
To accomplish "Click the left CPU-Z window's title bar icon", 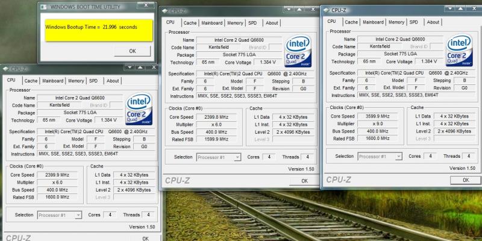I will [5, 69].
